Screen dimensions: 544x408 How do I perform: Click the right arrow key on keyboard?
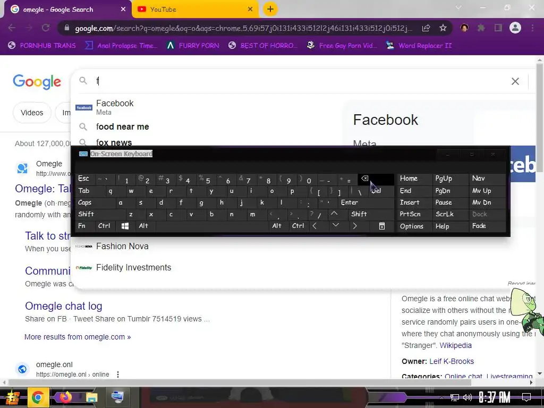[x=354, y=226]
